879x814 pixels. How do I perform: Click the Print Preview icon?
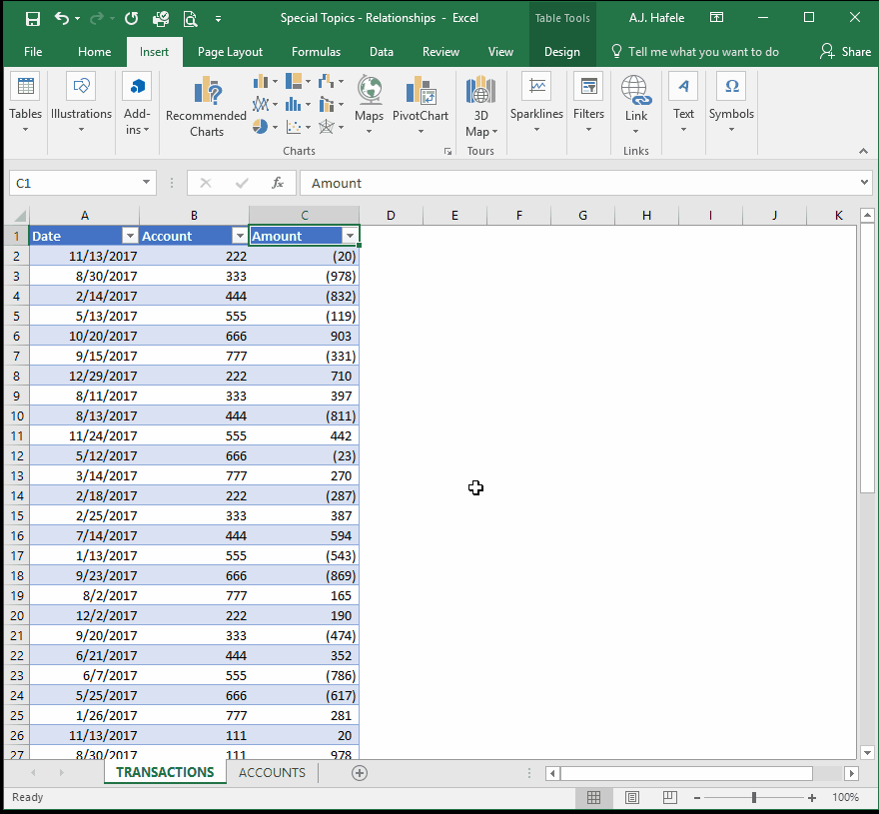190,19
